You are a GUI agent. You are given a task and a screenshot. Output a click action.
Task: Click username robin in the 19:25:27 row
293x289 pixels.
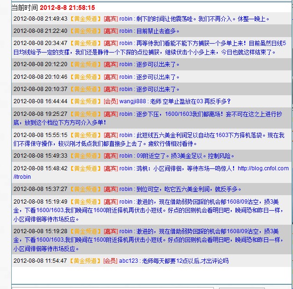126,114
